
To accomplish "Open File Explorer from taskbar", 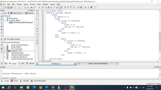I will [21, 87].
